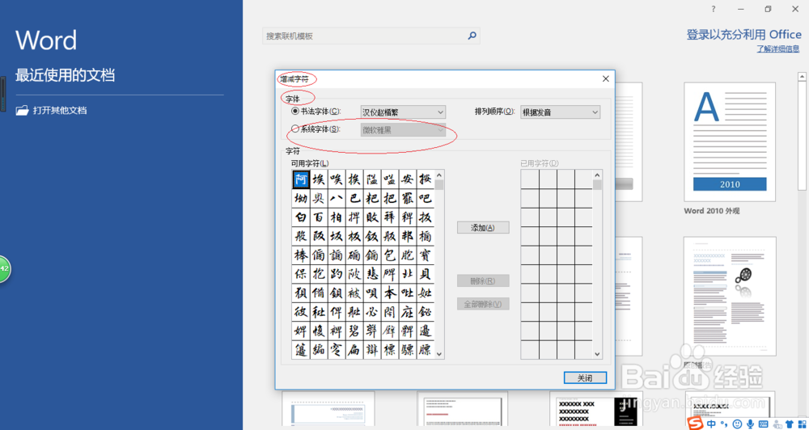Click green floating circle showing 42
Screen dimensions: 809x430
[x=4, y=268]
